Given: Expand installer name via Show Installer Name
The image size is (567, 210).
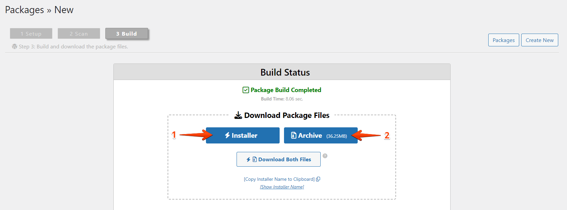Looking at the screenshot, I should coord(282,187).
